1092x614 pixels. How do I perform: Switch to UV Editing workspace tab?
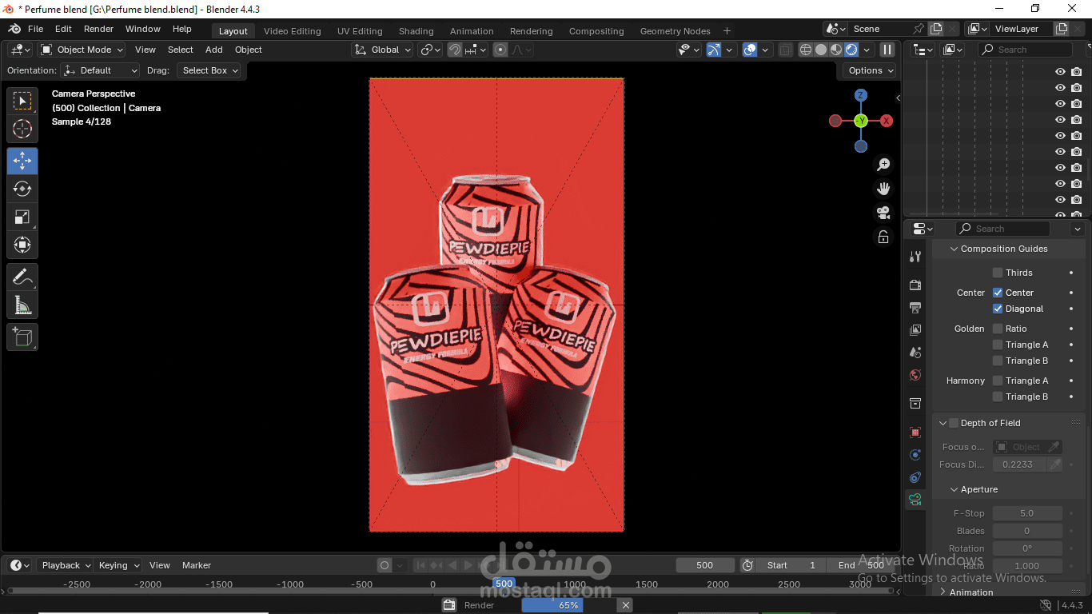coord(360,31)
